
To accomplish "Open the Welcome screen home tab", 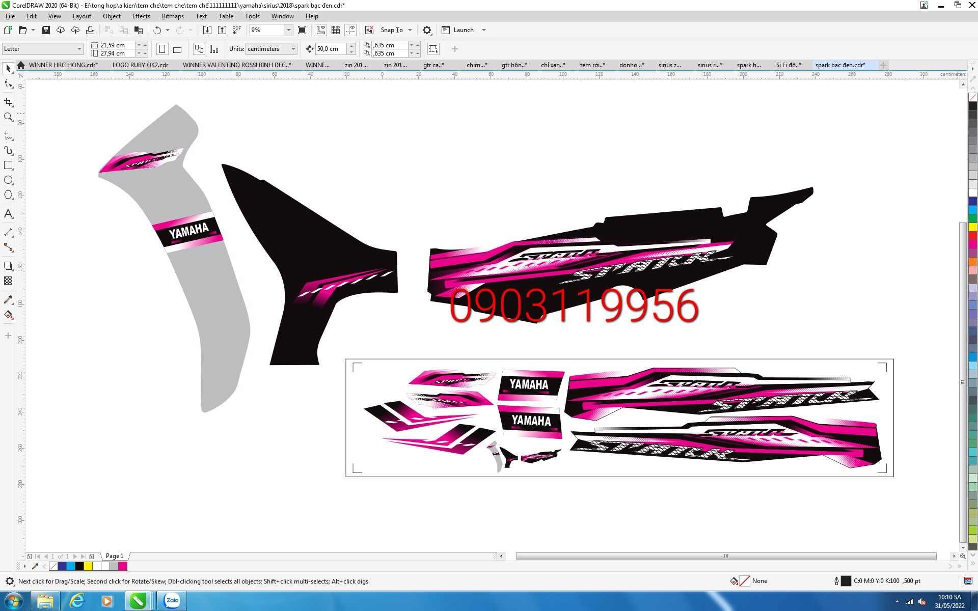I will click(x=21, y=65).
